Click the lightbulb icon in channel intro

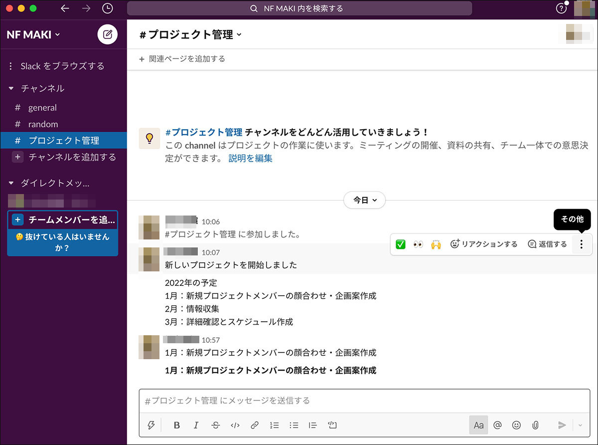pos(149,139)
